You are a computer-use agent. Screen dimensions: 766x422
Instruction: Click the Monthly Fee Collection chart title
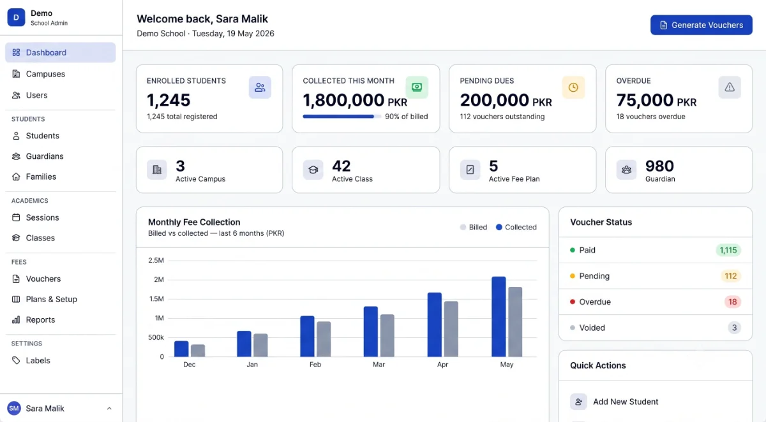(x=194, y=222)
